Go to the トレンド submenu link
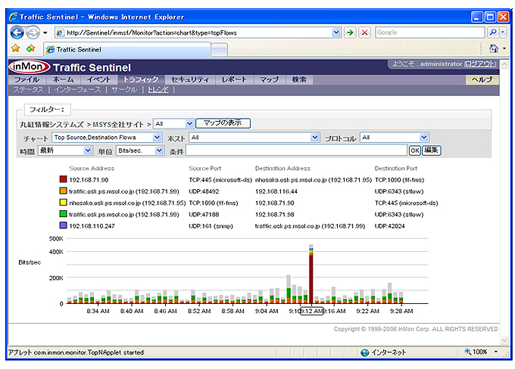The width and height of the screenshot is (515, 369). coord(158,90)
